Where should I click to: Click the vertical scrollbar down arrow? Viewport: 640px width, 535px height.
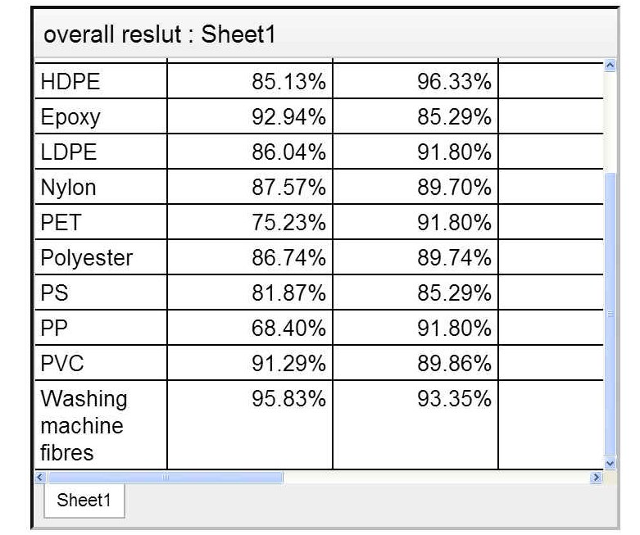click(610, 463)
